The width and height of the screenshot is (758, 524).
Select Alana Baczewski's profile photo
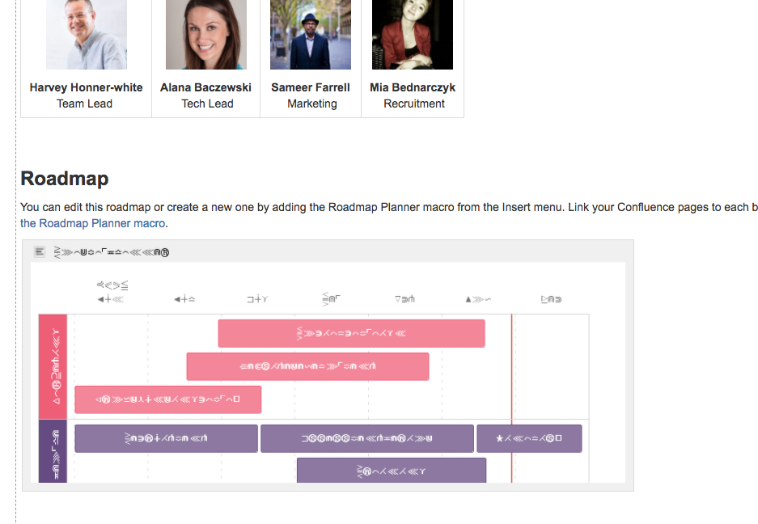pyautogui.click(x=206, y=34)
